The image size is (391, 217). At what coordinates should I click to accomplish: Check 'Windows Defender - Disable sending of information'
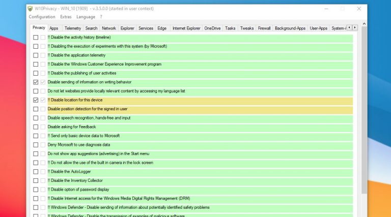pos(36,207)
